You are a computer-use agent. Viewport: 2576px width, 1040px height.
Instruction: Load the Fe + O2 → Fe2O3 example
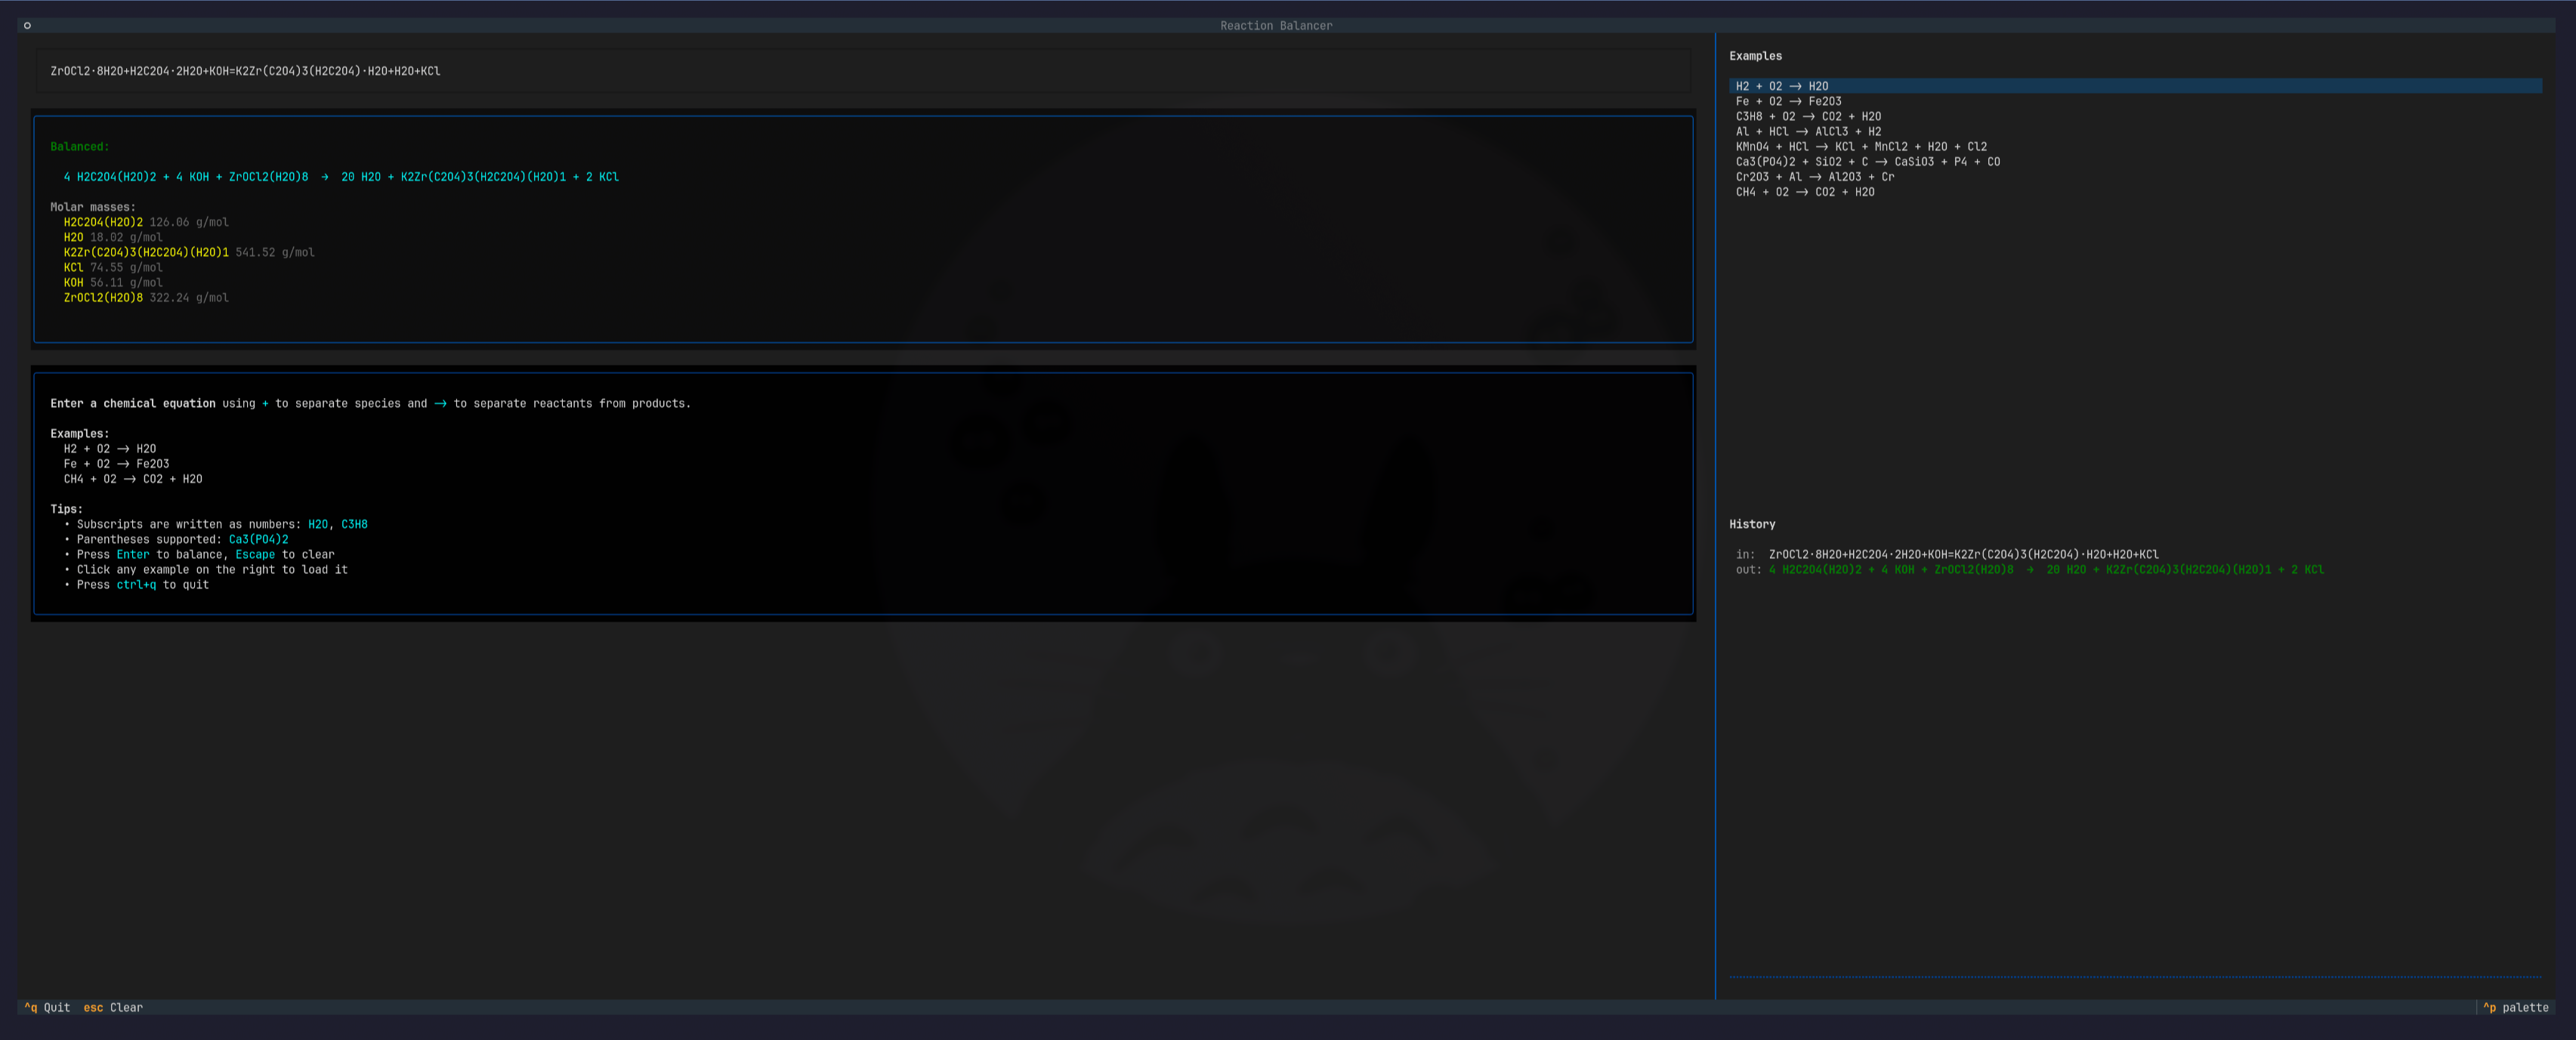click(x=1787, y=101)
